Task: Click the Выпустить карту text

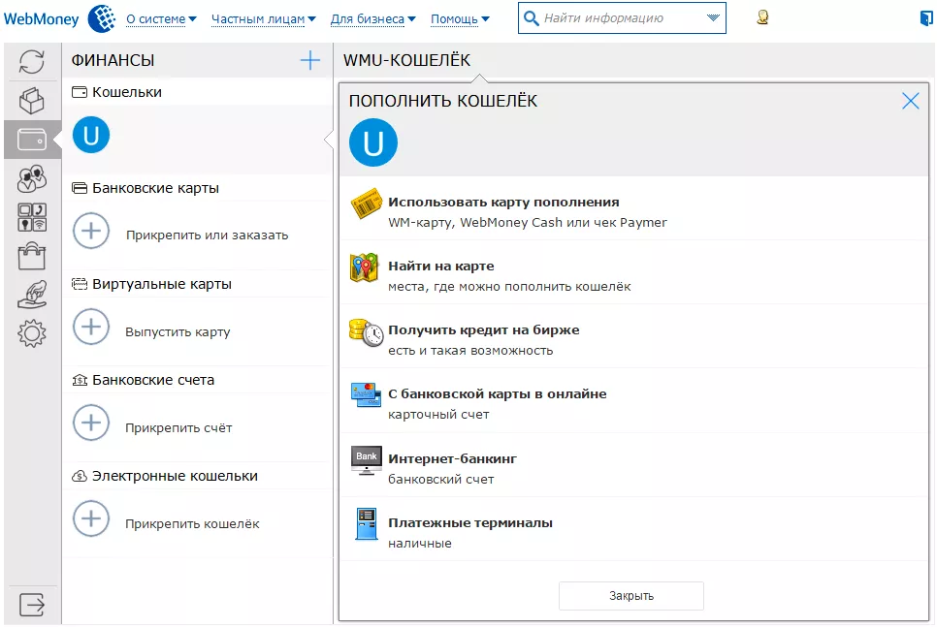Action: (178, 332)
